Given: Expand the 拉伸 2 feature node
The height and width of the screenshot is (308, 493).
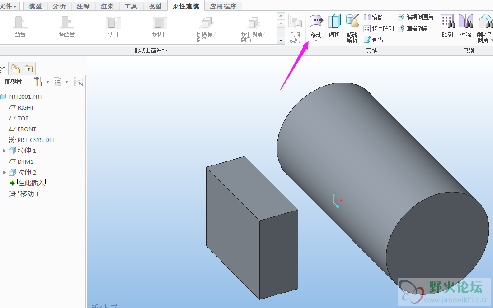Looking at the screenshot, I should tap(4, 172).
